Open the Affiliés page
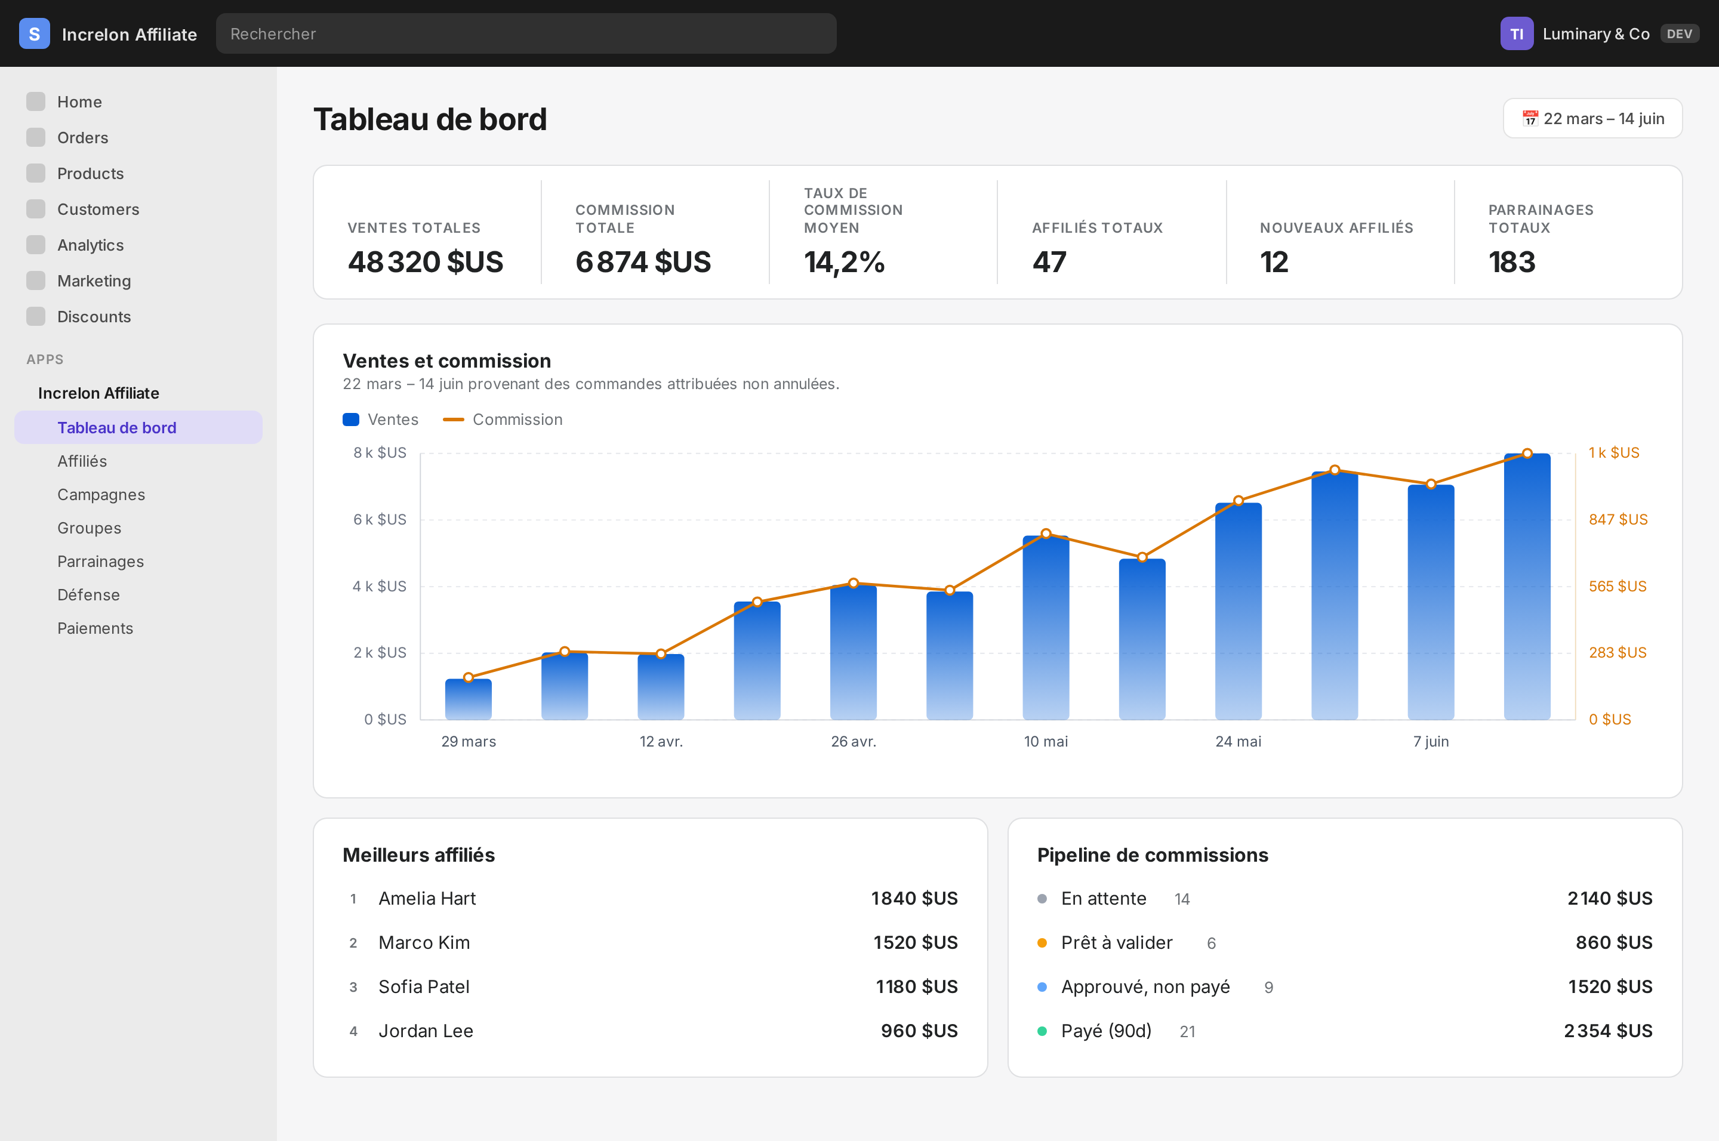Viewport: 1719px width, 1141px height. coord(138,461)
